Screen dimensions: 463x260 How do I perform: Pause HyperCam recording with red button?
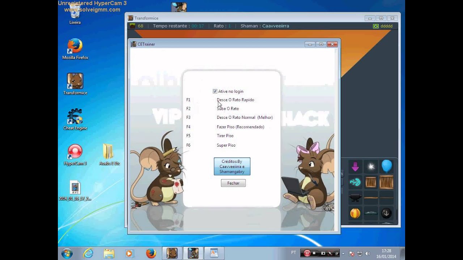coord(307,253)
